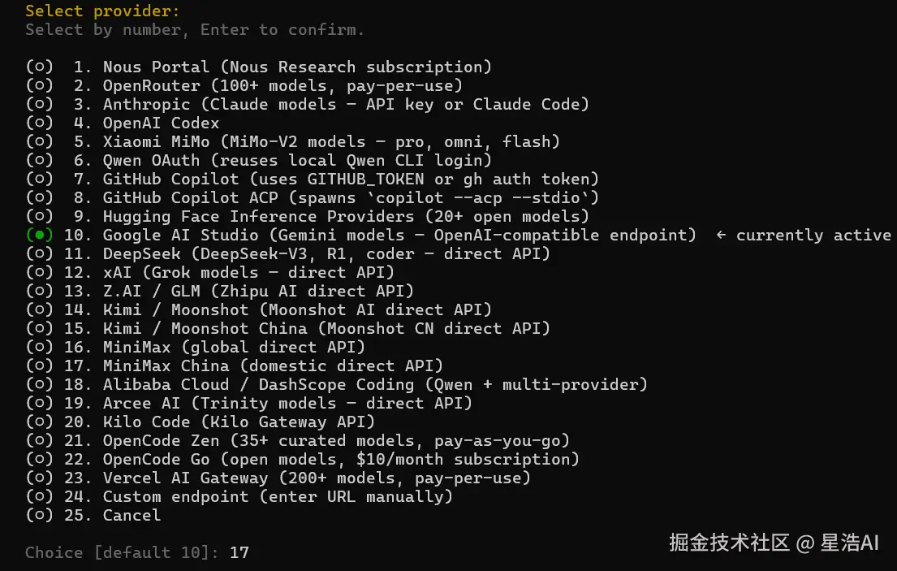The image size is (897, 571).
Task: Select the Vercel AI Gateway entry
Action: [x=317, y=478]
